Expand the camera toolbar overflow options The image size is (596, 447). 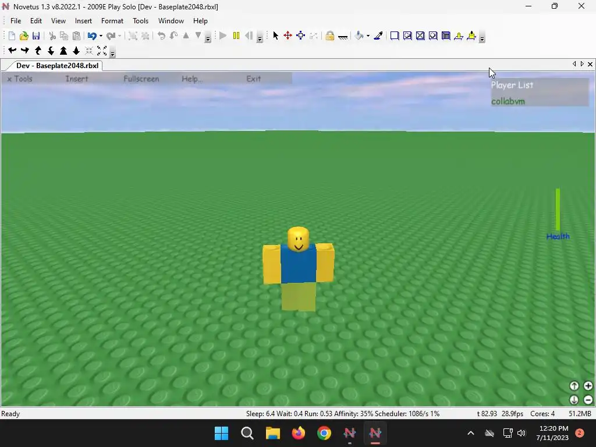click(x=112, y=52)
